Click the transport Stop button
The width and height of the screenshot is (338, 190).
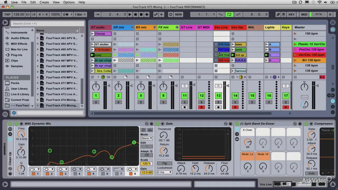135,15
